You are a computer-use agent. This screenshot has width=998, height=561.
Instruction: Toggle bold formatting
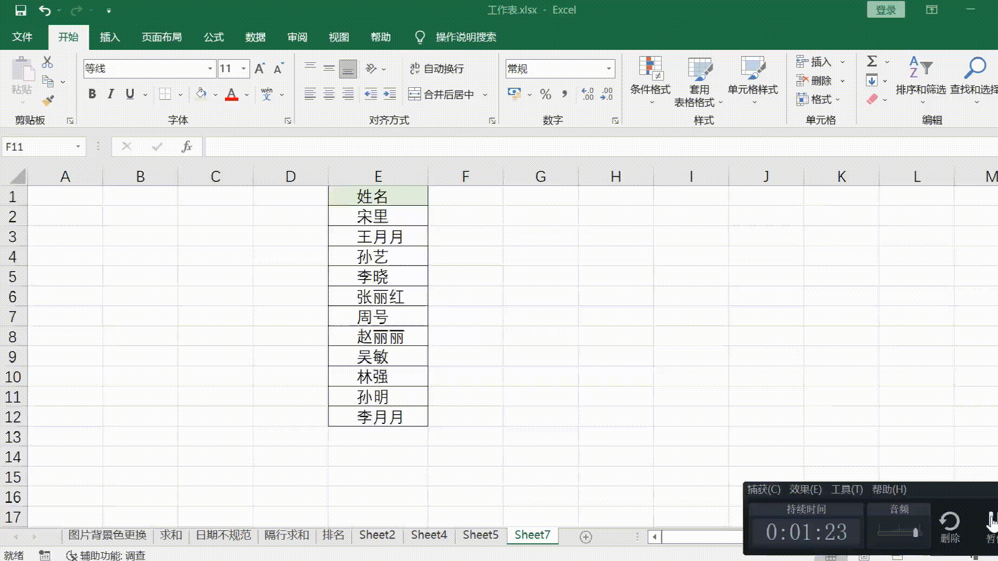(92, 94)
